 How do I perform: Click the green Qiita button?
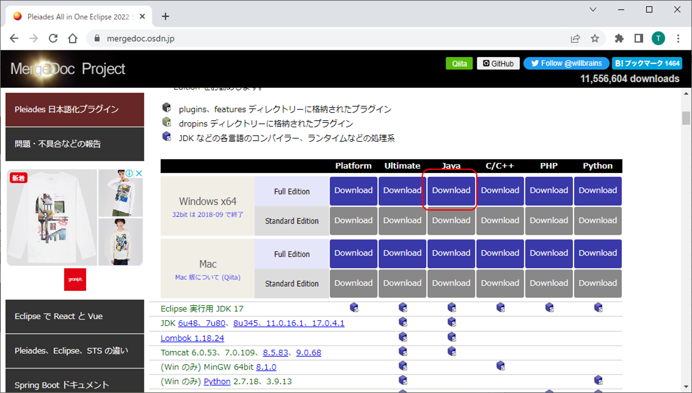(459, 63)
